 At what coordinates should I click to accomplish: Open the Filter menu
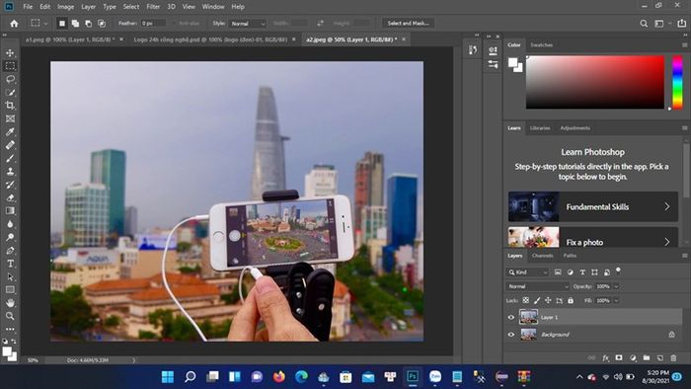[x=153, y=7]
